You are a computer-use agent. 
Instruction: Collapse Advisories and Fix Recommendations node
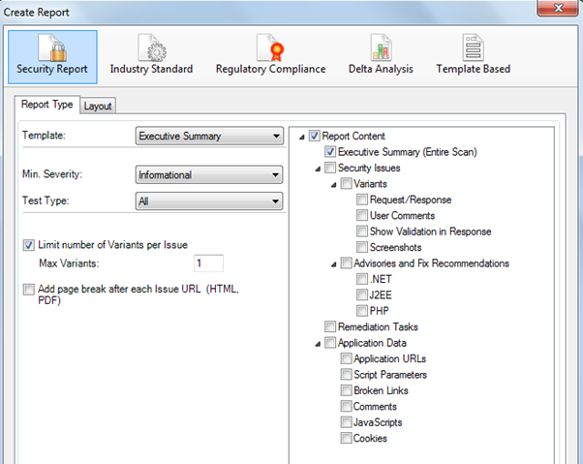(x=334, y=263)
